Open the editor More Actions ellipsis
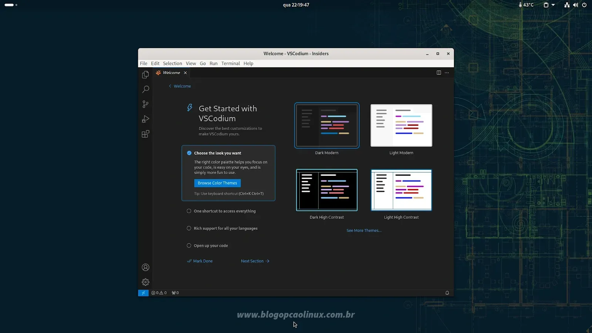The height and width of the screenshot is (333, 592). tap(447, 73)
